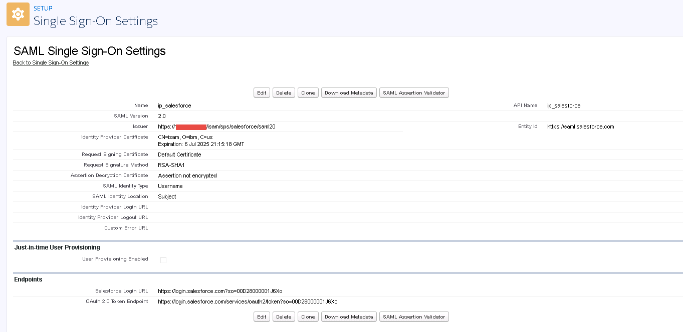683x332 pixels.
Task: Enable the User Provisioning Enabled checkbox
Action: (x=163, y=259)
